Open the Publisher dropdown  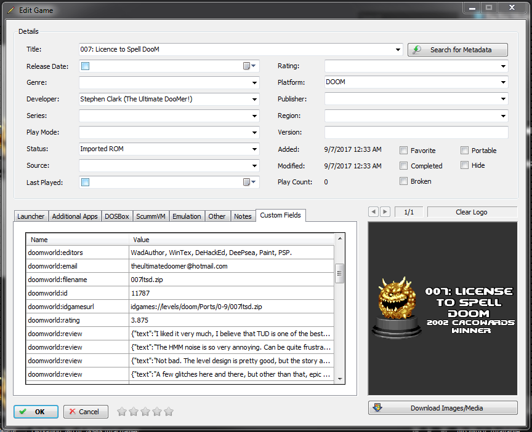click(x=503, y=99)
